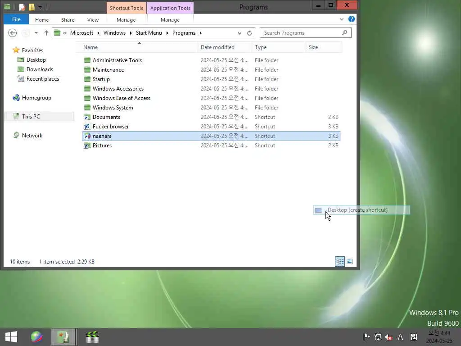Select This PC in the navigation pane
461x346 pixels.
[x=31, y=117]
